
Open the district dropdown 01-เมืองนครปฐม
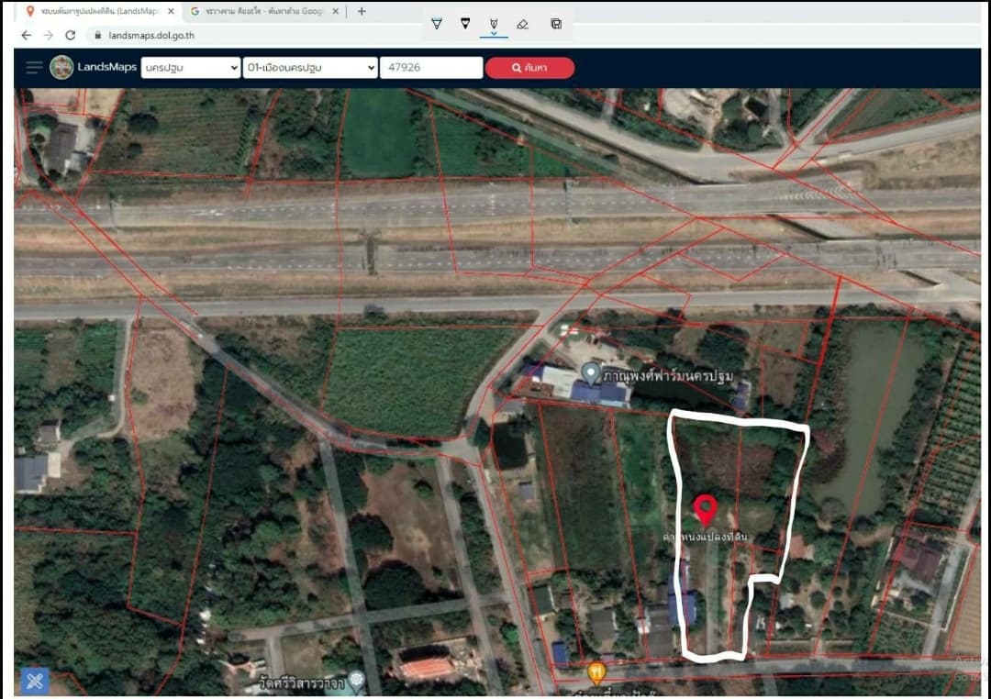(x=310, y=68)
